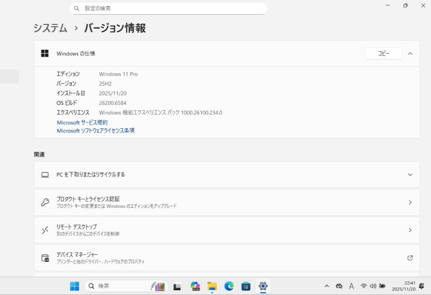Viewport: 431px width, 295px height.
Task: Show hidden tray icons with the chevron
Action: (x=326, y=286)
